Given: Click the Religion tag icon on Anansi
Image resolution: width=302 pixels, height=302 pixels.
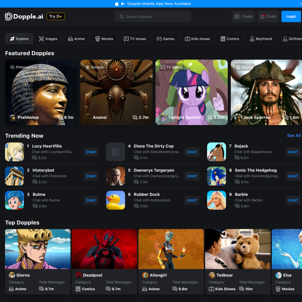Looking at the screenshot, I should click(x=88, y=67).
